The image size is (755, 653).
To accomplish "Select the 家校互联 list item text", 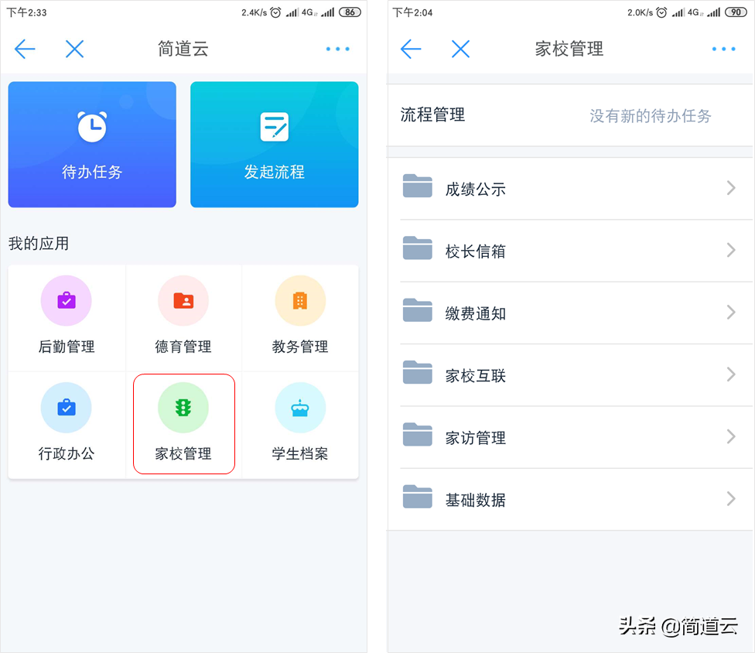I will (x=475, y=375).
